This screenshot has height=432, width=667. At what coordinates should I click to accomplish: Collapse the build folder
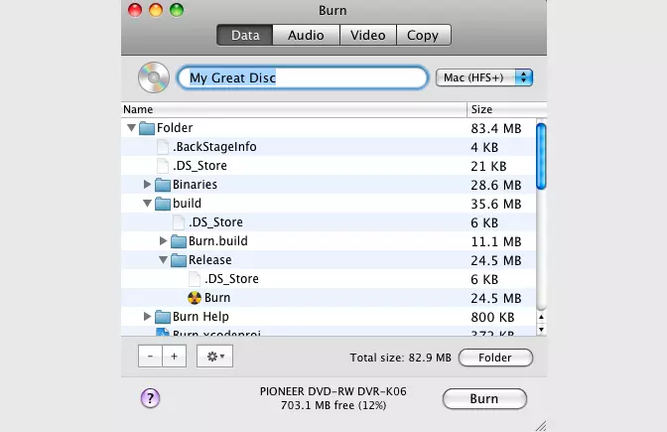click(x=147, y=204)
